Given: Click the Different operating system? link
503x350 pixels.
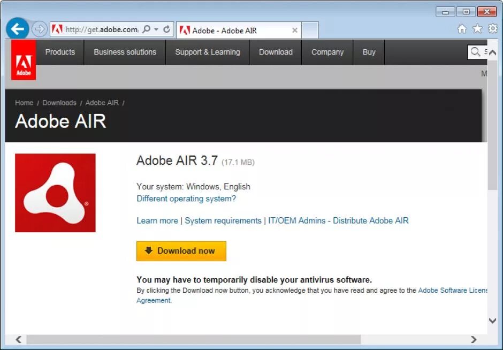Looking at the screenshot, I should point(186,199).
